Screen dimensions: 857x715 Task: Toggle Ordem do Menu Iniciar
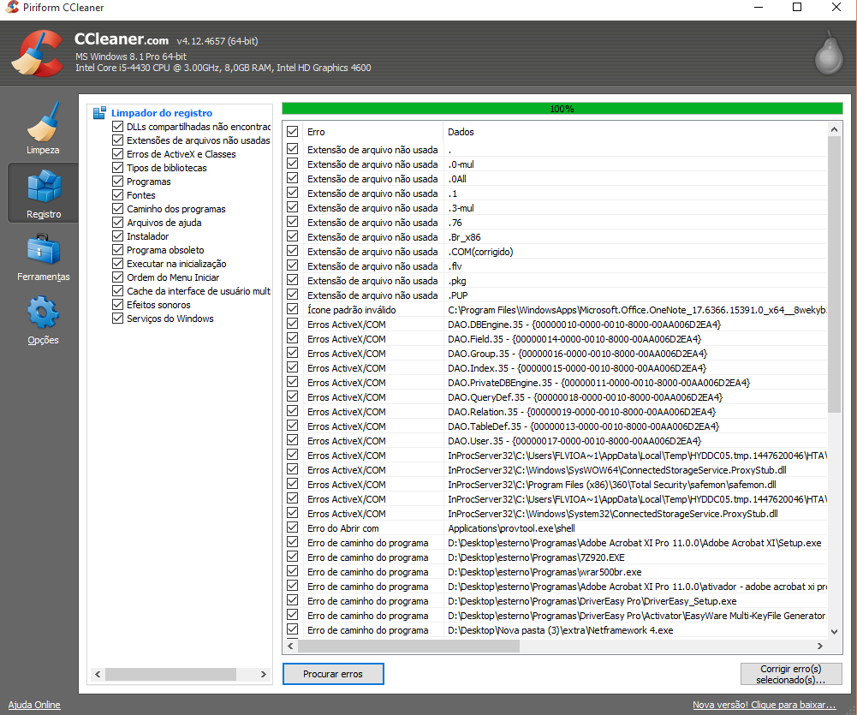point(117,277)
